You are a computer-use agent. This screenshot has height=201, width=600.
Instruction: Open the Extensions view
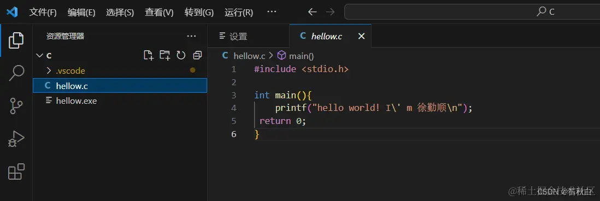pyautogui.click(x=16, y=172)
